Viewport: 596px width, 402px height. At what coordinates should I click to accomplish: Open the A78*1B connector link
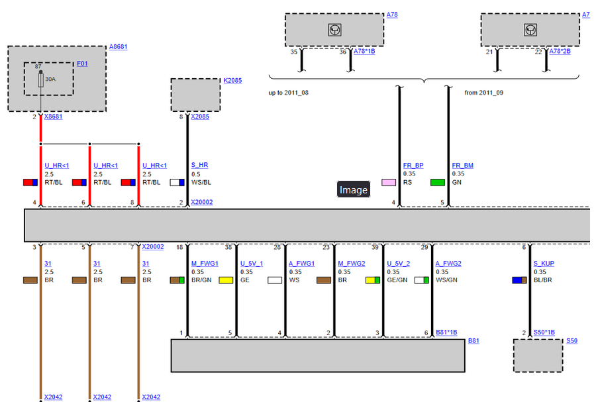[364, 51]
